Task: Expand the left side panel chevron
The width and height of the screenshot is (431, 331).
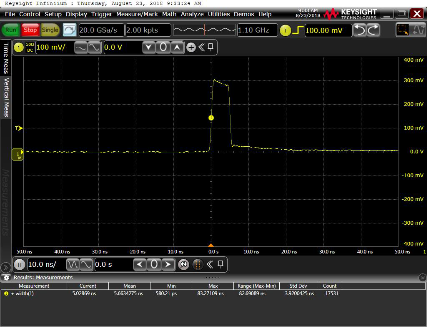Action: coord(6,267)
